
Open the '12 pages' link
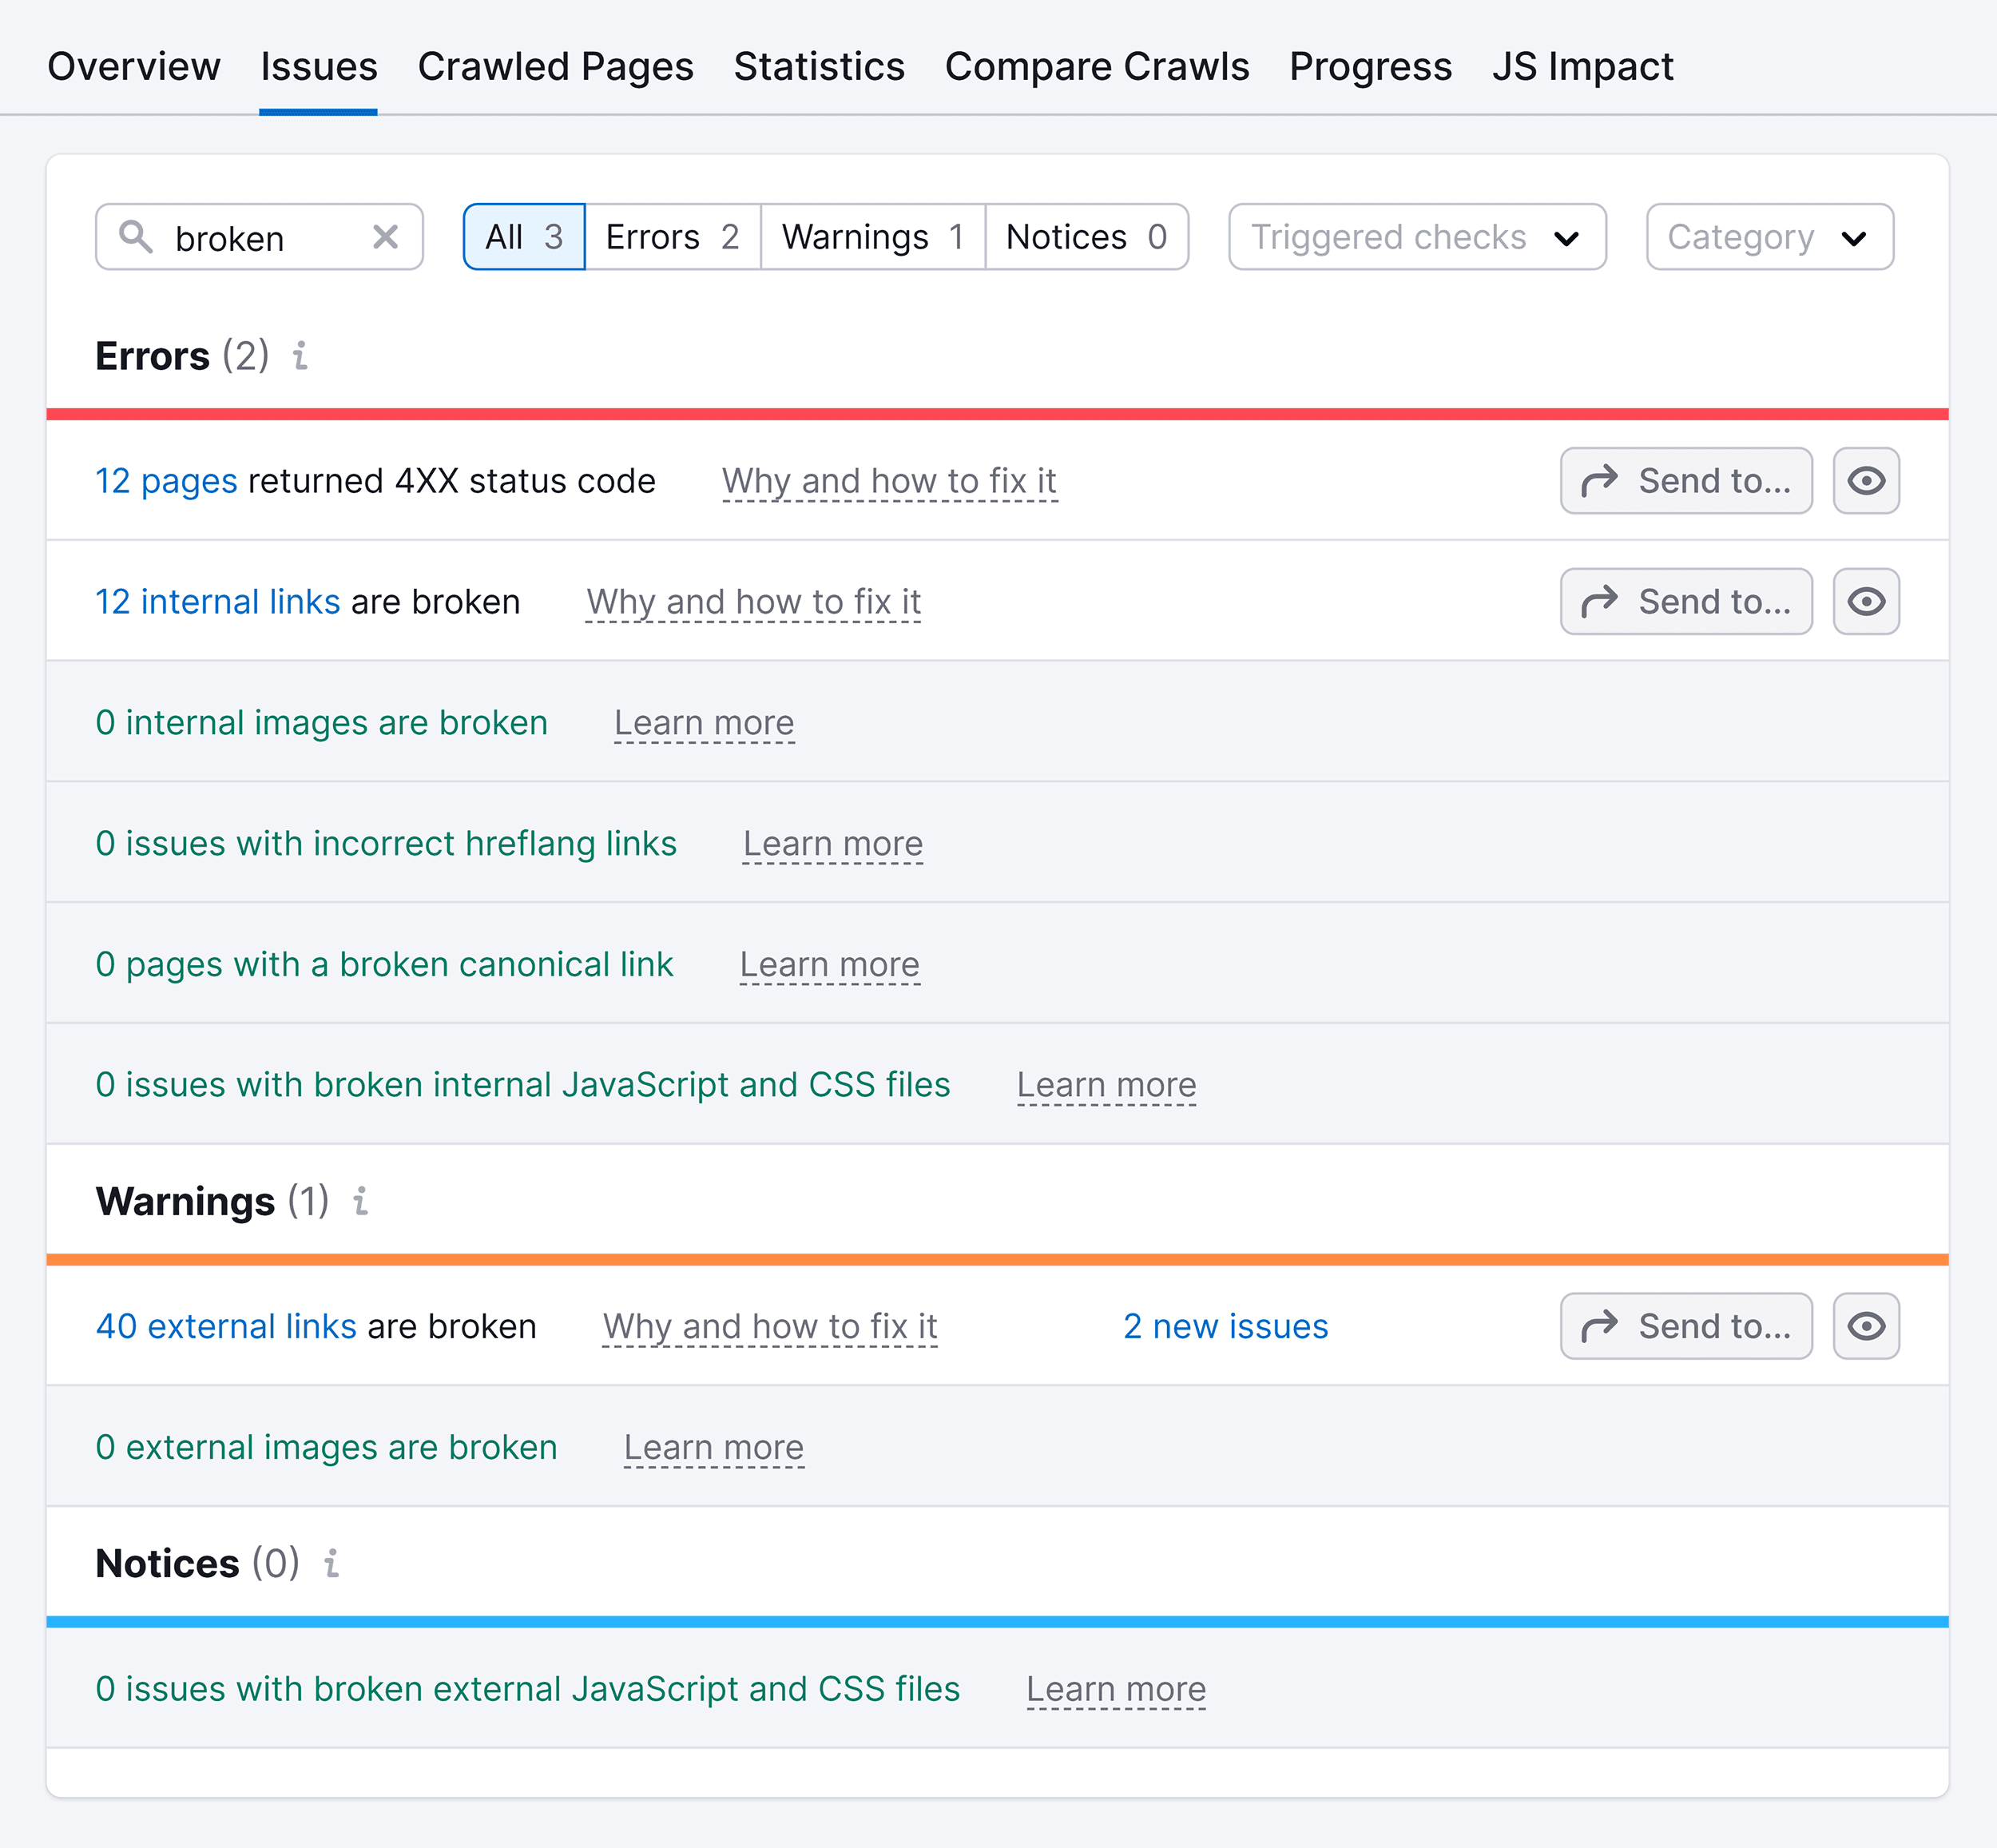coord(166,481)
